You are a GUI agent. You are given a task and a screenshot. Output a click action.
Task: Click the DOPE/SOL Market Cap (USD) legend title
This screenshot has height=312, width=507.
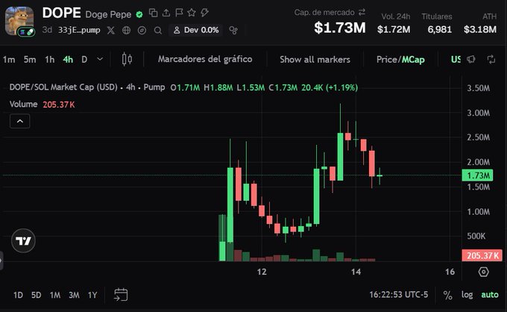(63, 87)
